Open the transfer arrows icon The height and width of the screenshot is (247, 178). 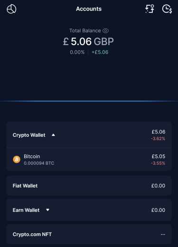pos(150,9)
